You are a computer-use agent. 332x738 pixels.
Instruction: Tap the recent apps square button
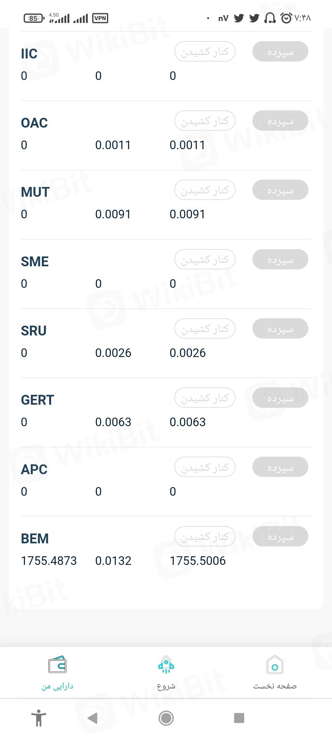(239, 718)
